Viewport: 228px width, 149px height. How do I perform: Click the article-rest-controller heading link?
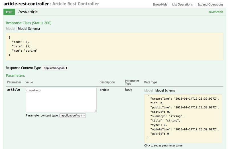pos(26,4)
